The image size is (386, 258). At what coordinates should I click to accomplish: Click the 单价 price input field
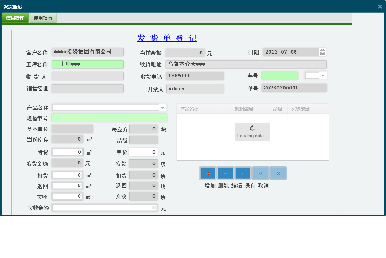point(143,152)
